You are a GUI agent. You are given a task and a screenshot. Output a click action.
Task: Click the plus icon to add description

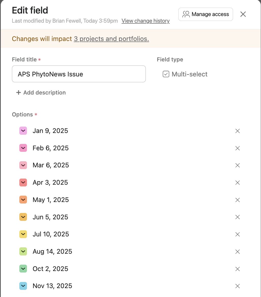[18, 93]
